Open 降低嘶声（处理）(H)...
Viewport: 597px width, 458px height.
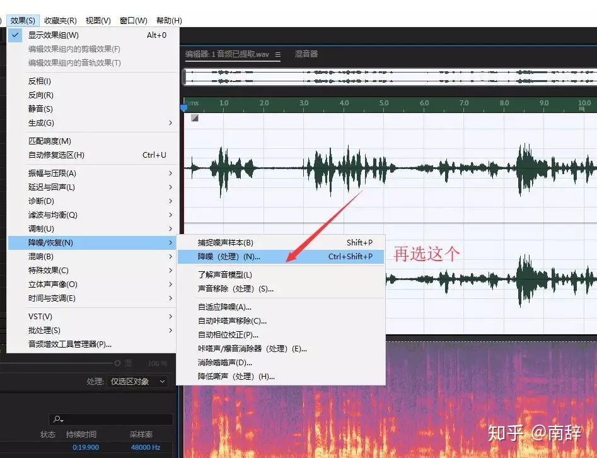click(x=281, y=377)
